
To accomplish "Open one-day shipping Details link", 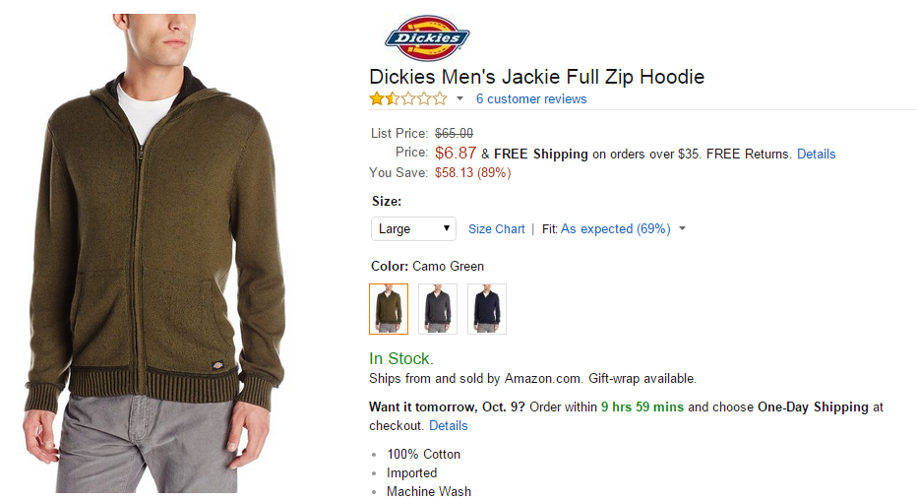I will coord(448,426).
